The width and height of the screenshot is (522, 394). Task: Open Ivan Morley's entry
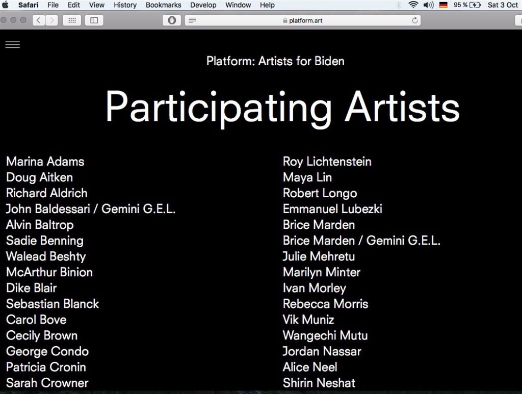[x=314, y=288]
